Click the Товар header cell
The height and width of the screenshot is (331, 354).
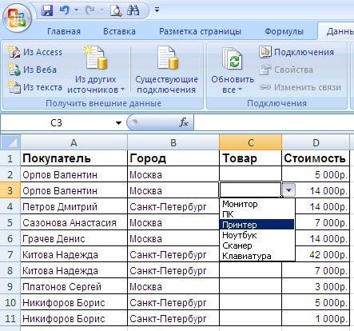click(250, 158)
